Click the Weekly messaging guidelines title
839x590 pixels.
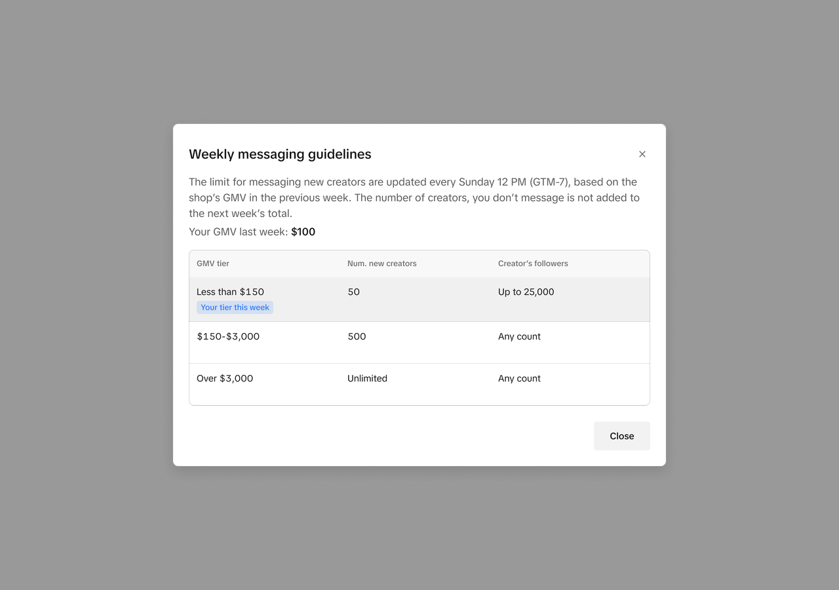point(280,154)
